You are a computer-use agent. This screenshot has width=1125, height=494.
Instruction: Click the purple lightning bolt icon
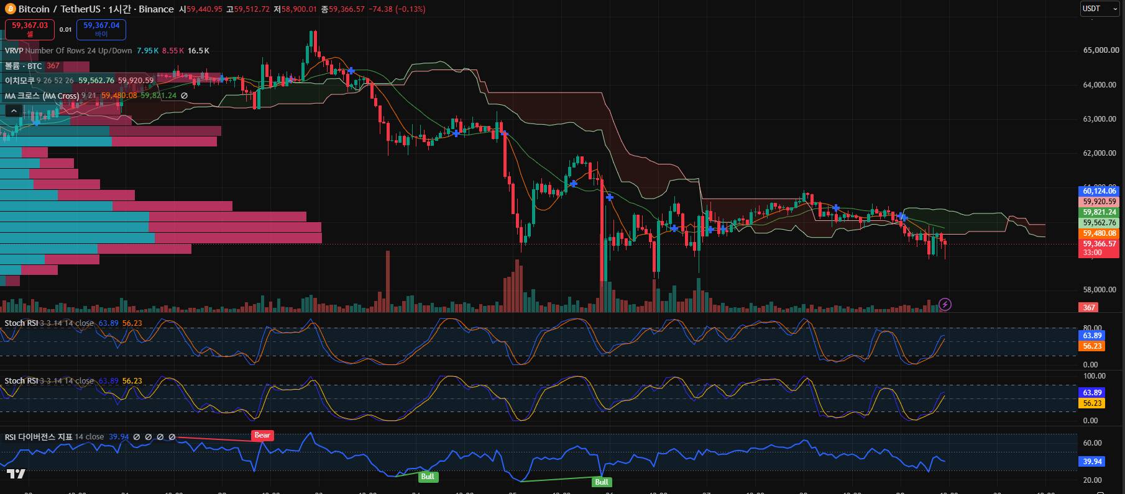point(945,304)
